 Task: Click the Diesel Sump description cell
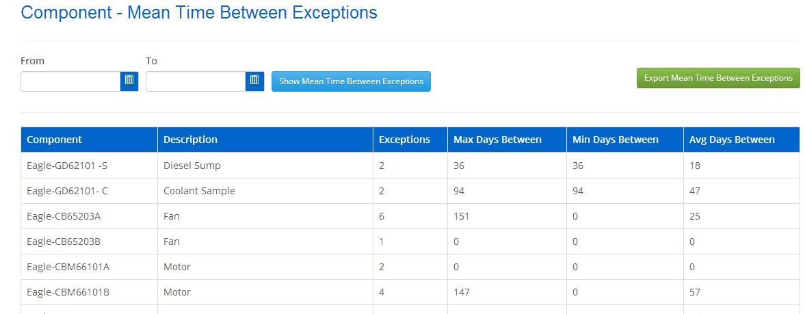click(192, 166)
